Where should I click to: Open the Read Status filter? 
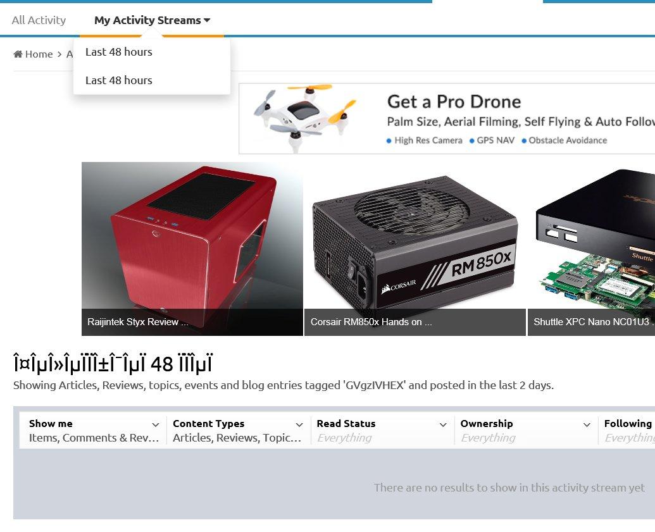[382, 431]
